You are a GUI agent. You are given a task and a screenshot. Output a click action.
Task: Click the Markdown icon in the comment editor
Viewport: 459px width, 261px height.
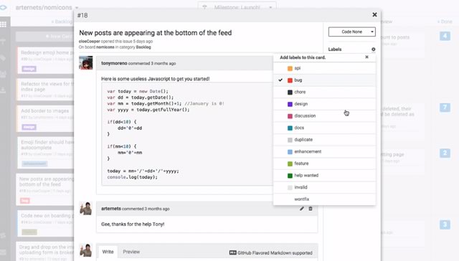point(232,253)
